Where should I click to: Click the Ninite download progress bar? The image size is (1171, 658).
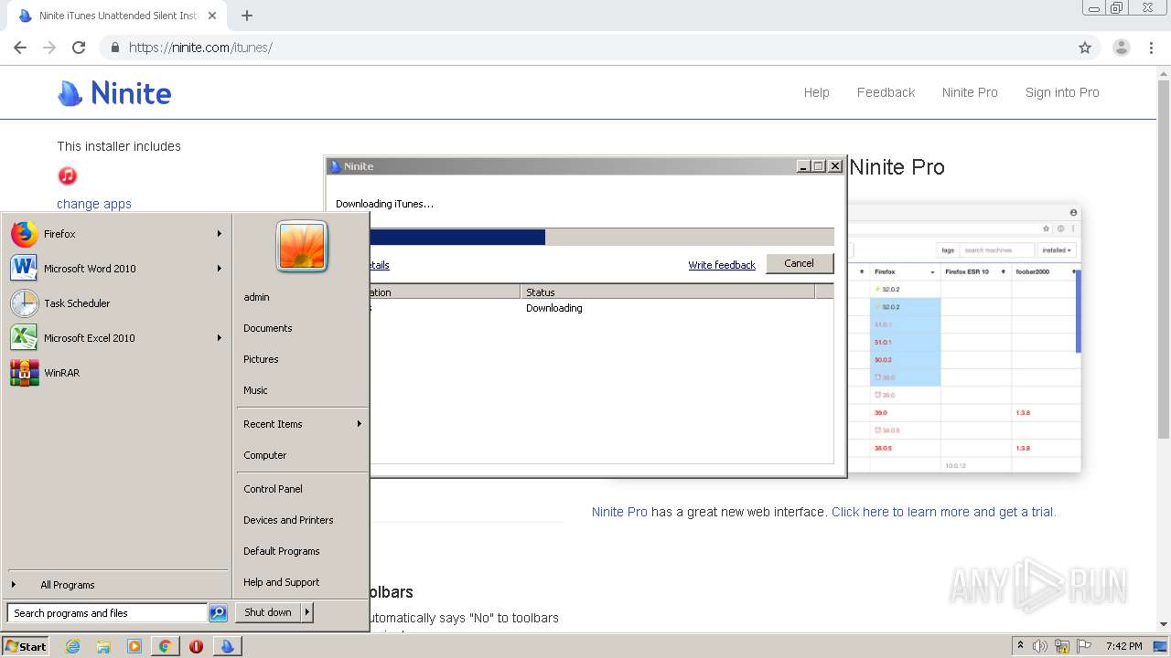pyautogui.click(x=601, y=238)
